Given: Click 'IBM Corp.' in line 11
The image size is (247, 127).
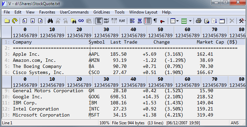Looking at the screenshot, I should click(x=25, y=103).
